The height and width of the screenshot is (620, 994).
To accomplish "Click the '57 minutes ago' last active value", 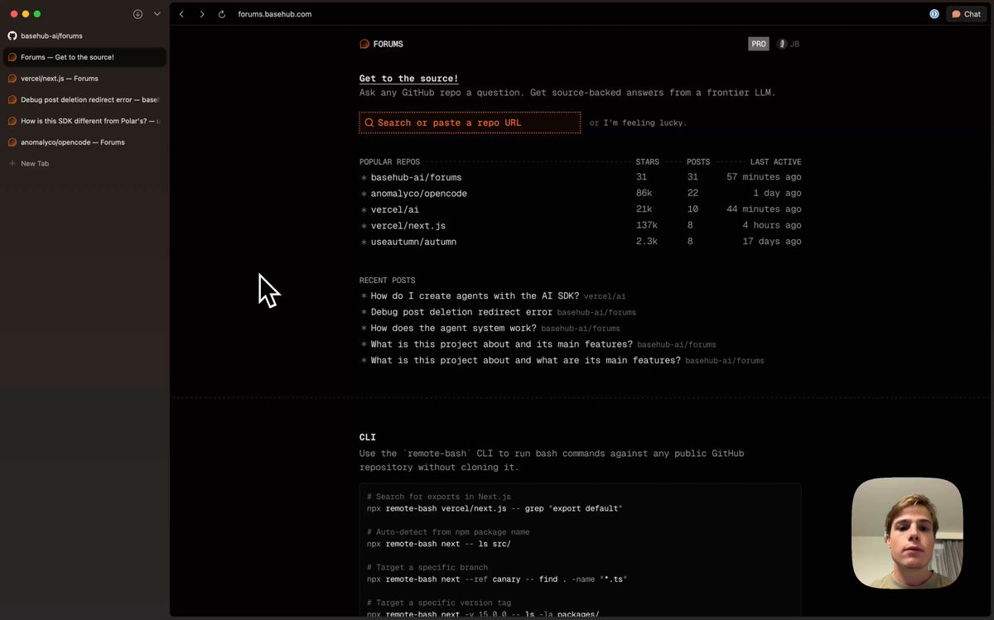I will (x=764, y=177).
